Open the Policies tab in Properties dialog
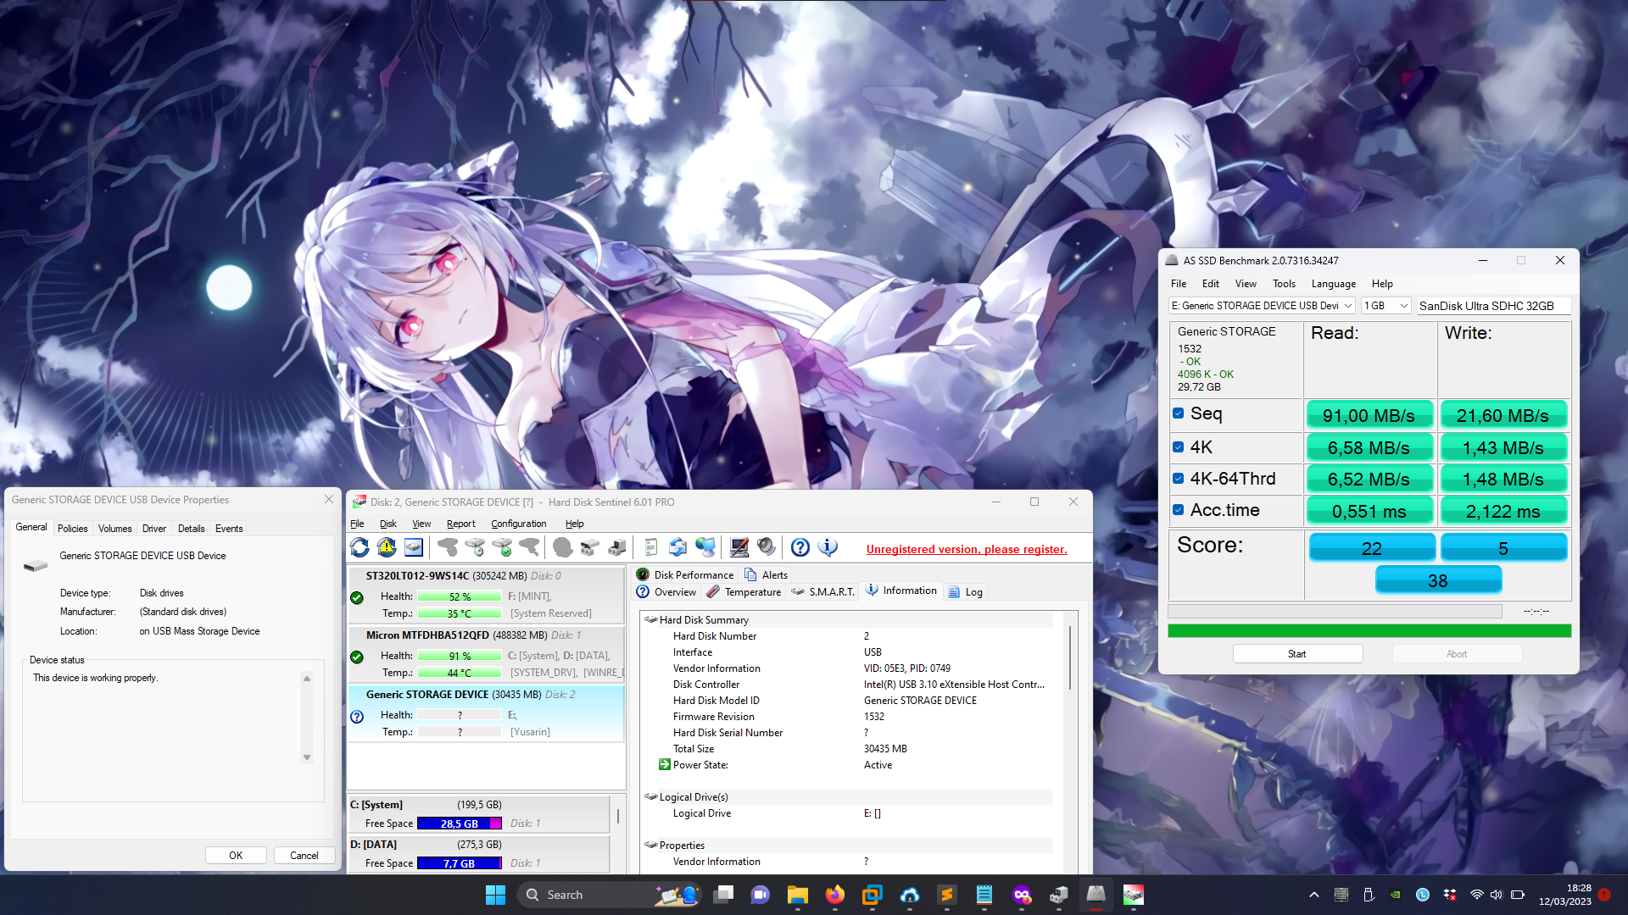1628x915 pixels. (73, 529)
